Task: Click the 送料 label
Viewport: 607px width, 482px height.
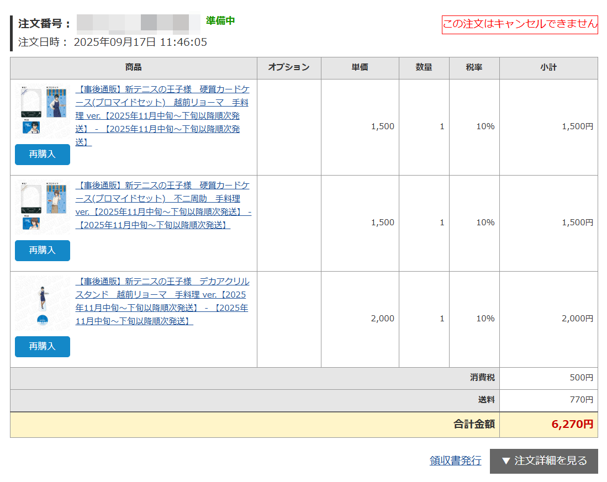Action: (487, 400)
